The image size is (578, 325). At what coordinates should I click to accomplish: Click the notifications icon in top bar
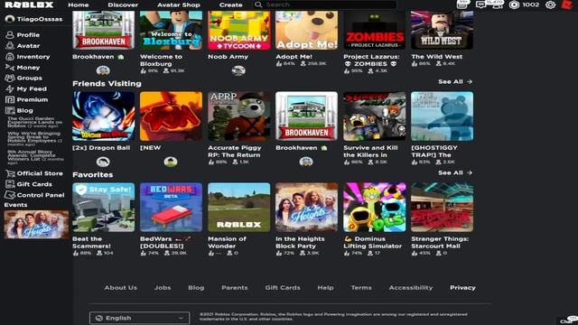coord(462,5)
